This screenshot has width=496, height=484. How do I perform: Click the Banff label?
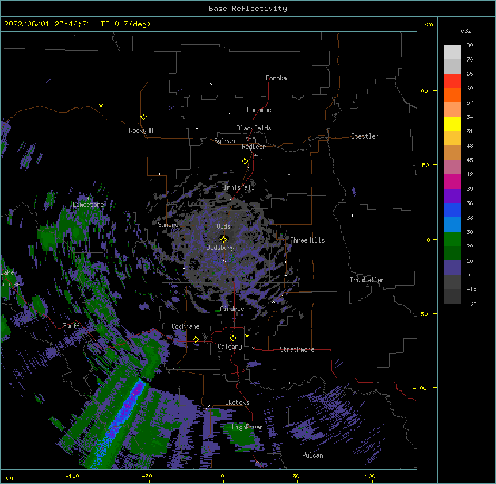(x=71, y=326)
